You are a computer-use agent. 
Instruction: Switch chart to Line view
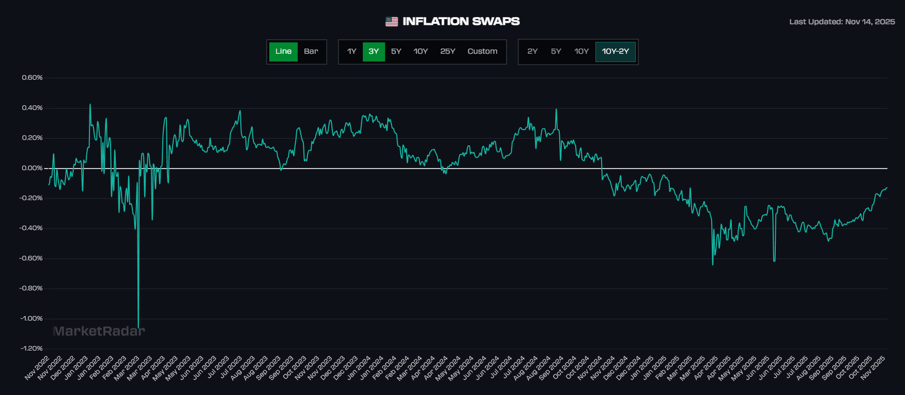[x=283, y=52]
